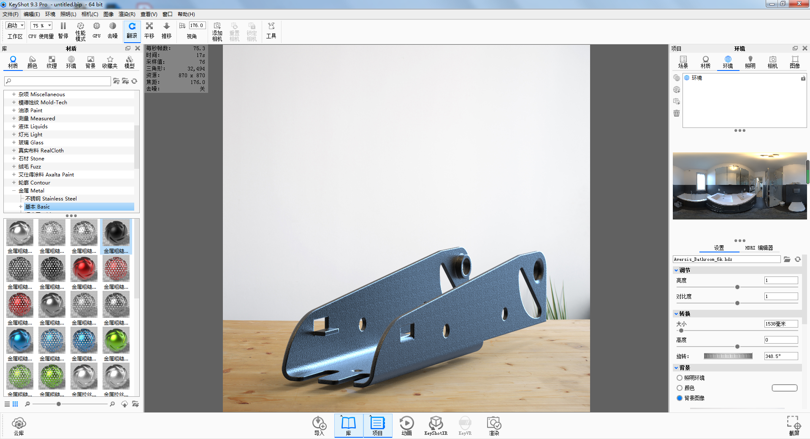Pick the background color swatch
810x439 pixels.
(x=785, y=388)
